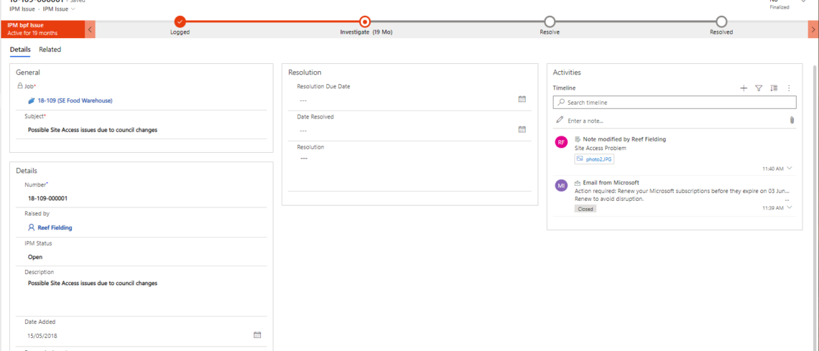Open the Resolved stage circle
This screenshot has width=819, height=351.
coord(721,22)
